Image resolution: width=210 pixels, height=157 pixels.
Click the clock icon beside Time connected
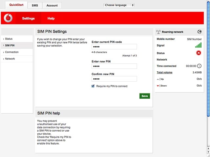tap(199, 66)
